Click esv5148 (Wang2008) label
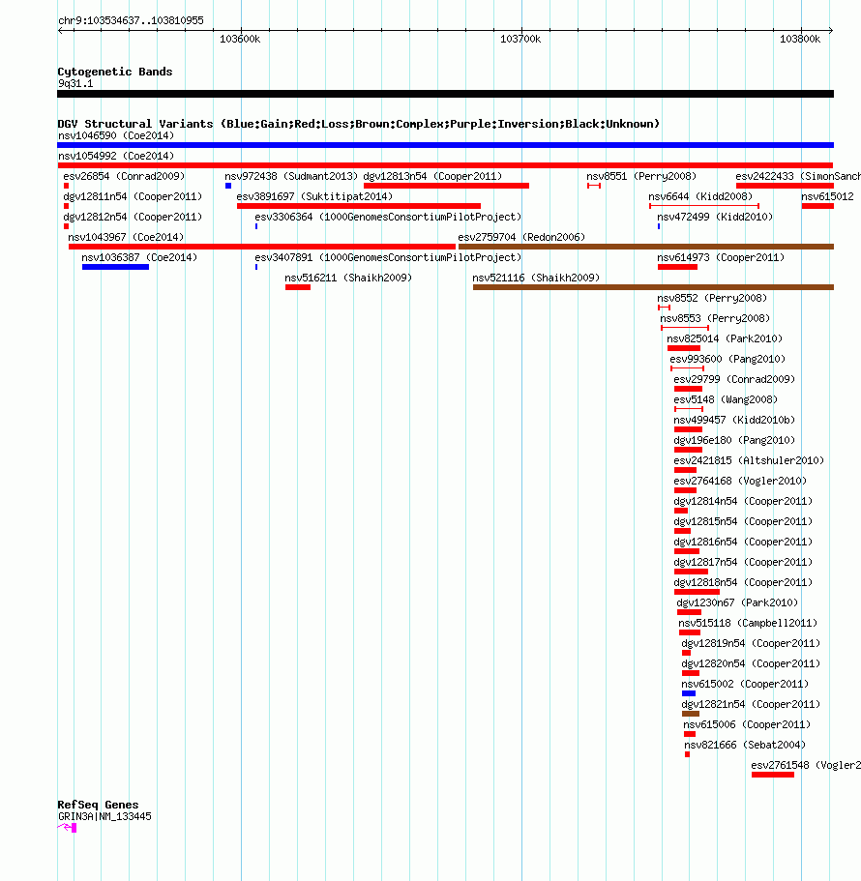 coord(725,399)
